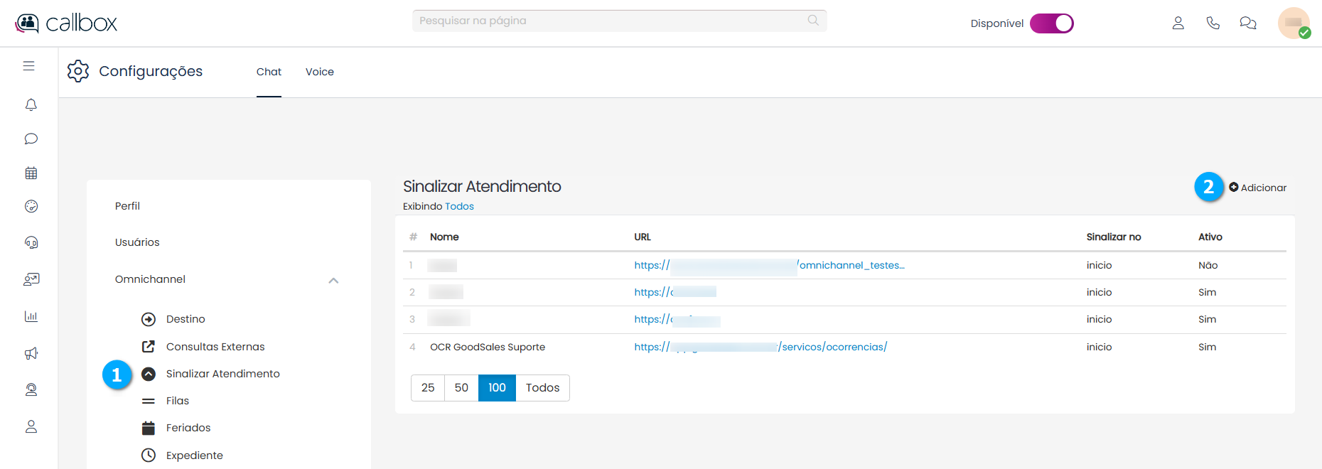
Task: Click the Todos filter next to Exibindo
Action: 459,206
